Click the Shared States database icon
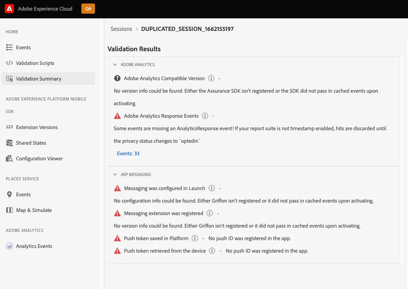 coord(9,143)
